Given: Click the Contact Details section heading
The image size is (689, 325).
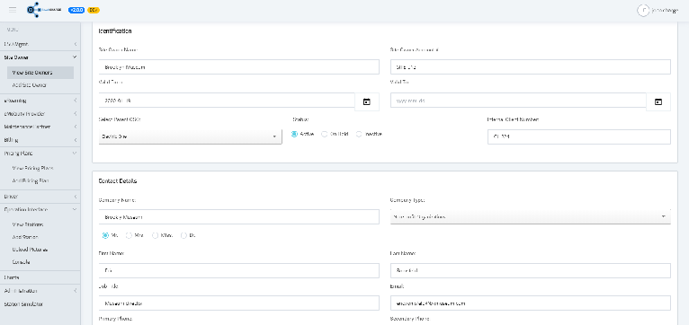Looking at the screenshot, I should (x=117, y=180).
